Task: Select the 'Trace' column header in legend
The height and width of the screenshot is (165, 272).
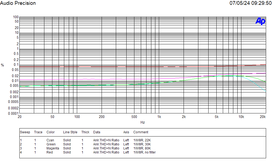Action: pos(38,132)
